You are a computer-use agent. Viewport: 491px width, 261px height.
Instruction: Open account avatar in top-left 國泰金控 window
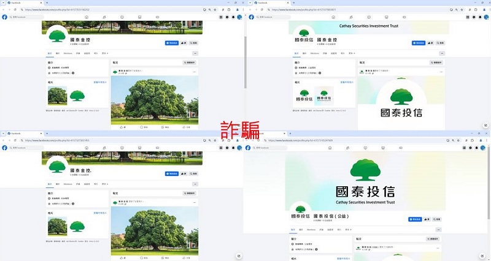click(x=239, y=17)
